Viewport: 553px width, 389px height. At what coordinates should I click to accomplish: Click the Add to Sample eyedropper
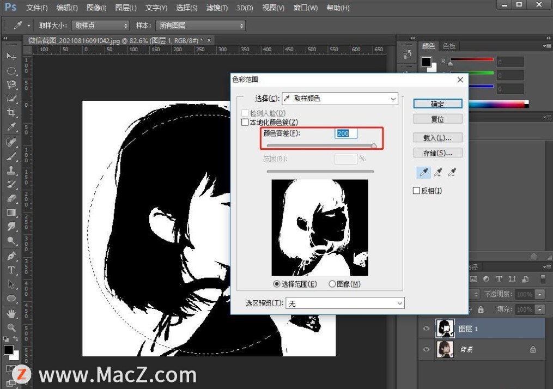pos(438,173)
